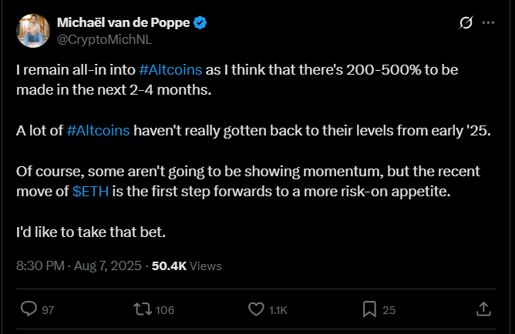This screenshot has height=334, width=515.
Task: Click the share upload arrow icon
Action: 483,309
